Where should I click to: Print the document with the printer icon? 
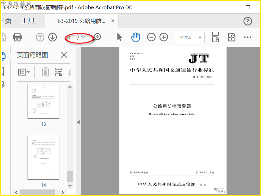point(17,37)
